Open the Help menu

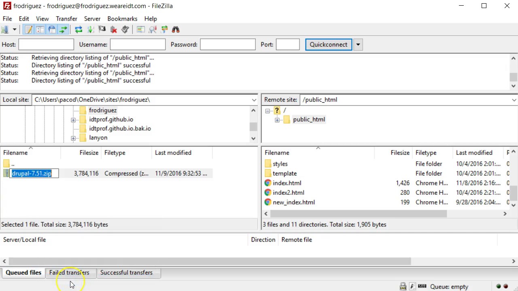tap(151, 19)
